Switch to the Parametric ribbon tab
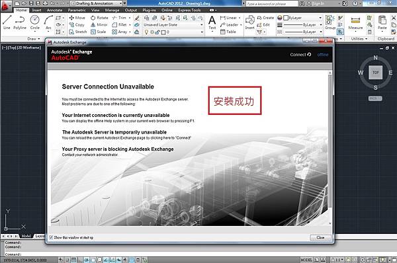The height and width of the screenshot is (263, 397). (77, 10)
